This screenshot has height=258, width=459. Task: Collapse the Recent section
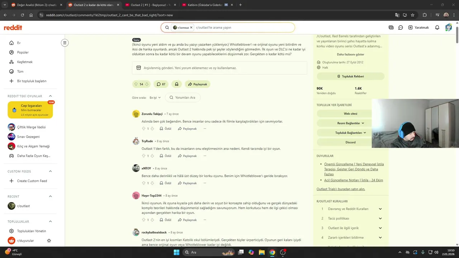click(50, 196)
